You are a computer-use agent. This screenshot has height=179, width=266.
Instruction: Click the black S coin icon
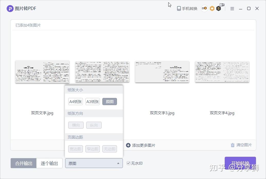pyautogui.click(x=219, y=8)
